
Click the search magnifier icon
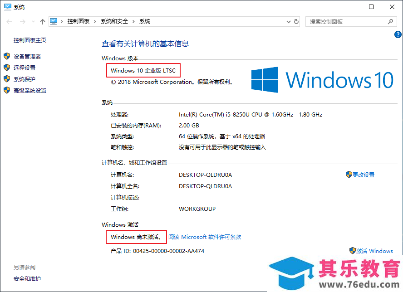pos(390,22)
